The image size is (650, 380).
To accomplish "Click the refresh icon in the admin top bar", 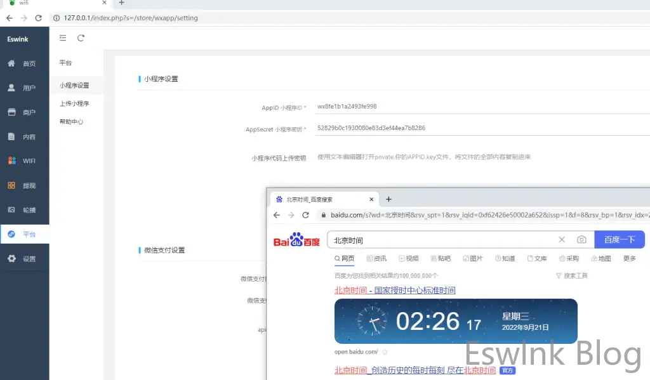I will [81, 38].
